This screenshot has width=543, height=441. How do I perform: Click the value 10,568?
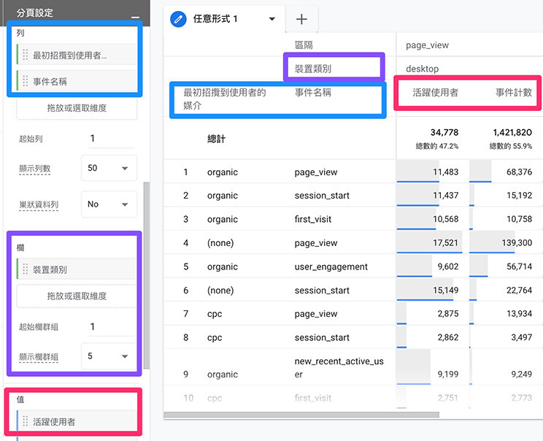[445, 219]
